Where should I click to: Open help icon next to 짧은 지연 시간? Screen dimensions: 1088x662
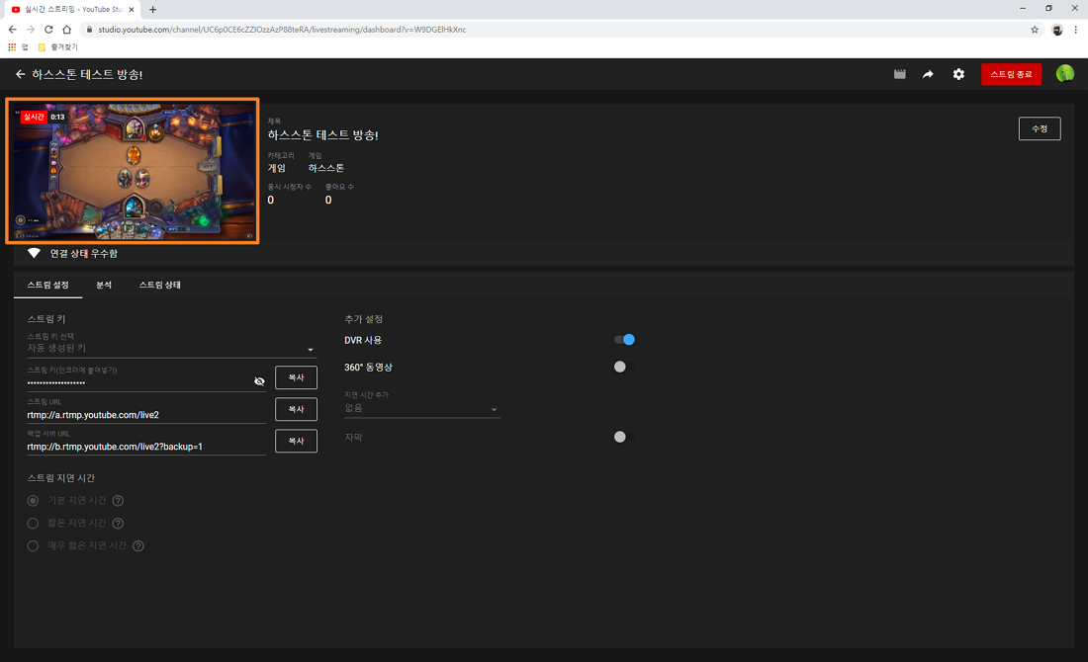click(118, 524)
